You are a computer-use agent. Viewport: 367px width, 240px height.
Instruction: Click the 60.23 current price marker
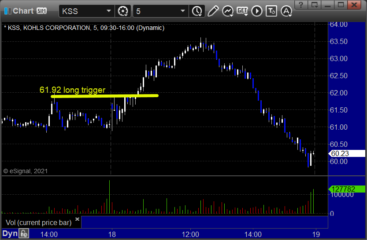tap(347, 153)
